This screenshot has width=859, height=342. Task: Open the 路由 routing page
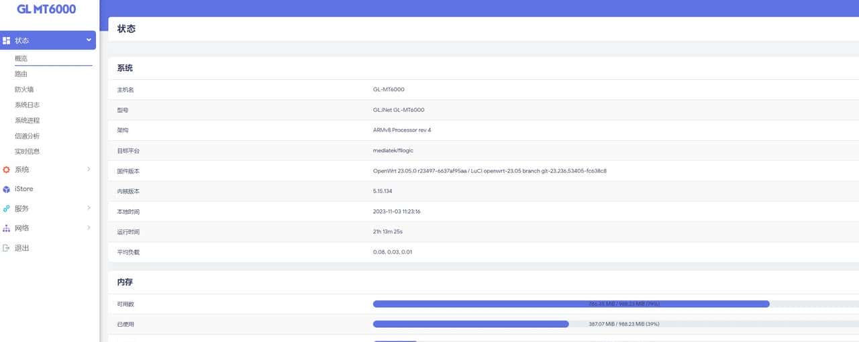click(x=21, y=74)
